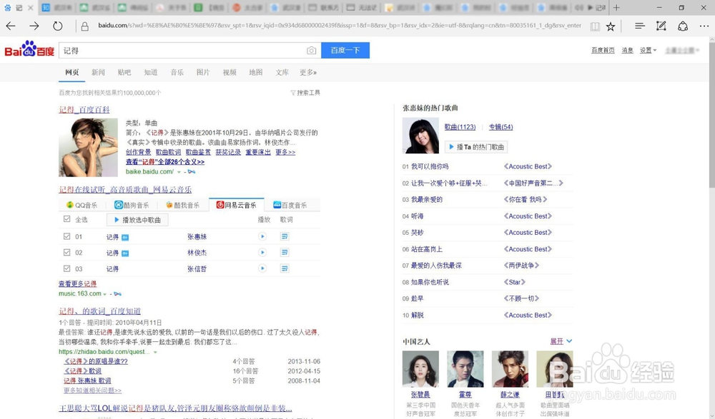Open the Hub lines icon
The height and width of the screenshot is (419, 715).
pos(640,26)
